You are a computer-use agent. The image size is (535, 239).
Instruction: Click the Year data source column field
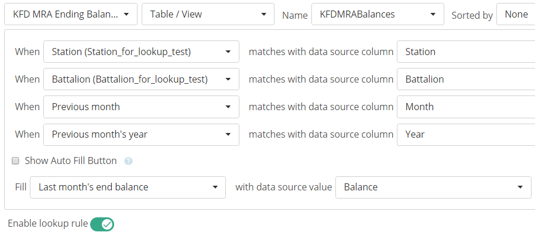(465, 134)
